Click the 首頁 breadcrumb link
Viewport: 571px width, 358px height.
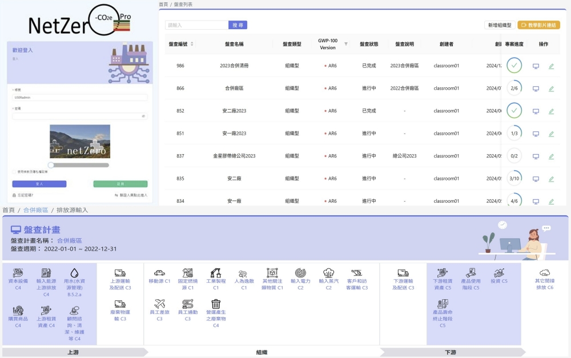coord(7,210)
